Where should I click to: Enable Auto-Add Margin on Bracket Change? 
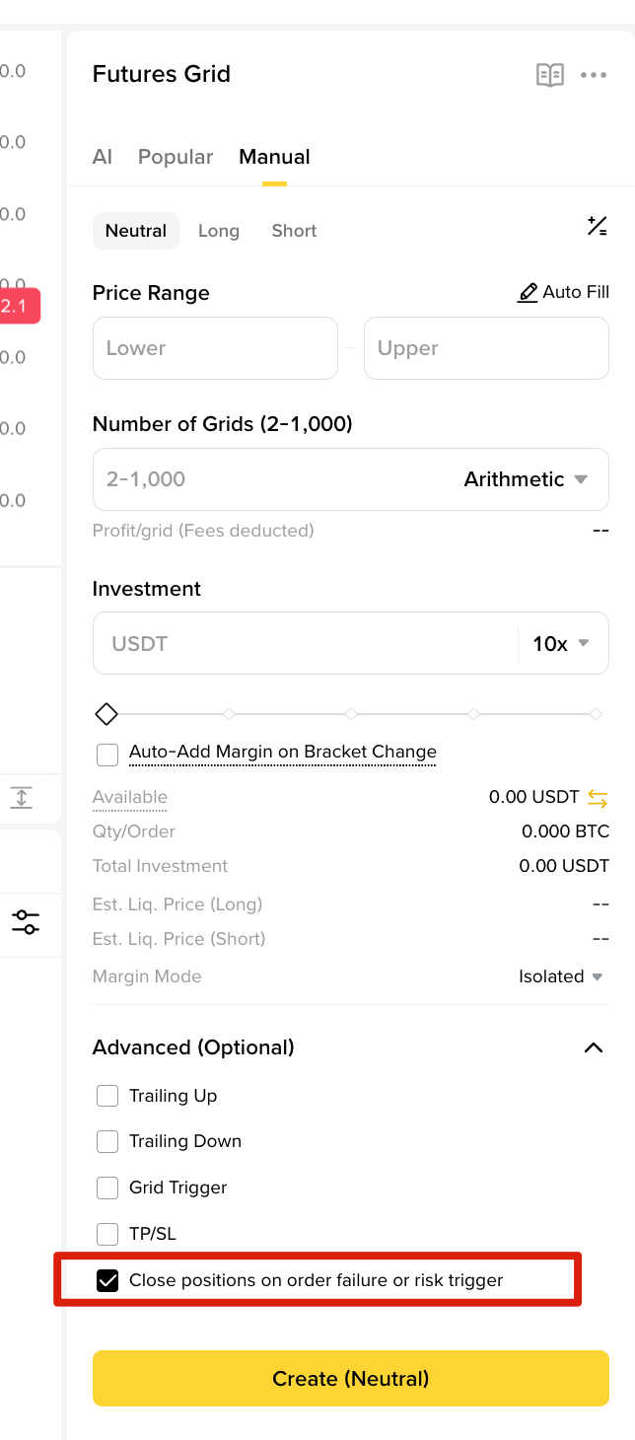click(107, 756)
